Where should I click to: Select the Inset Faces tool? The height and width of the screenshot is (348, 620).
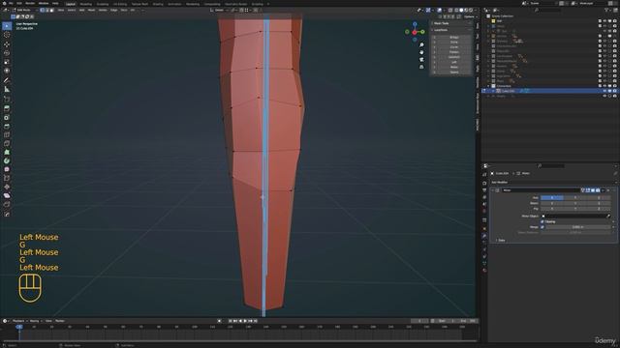coord(7,118)
